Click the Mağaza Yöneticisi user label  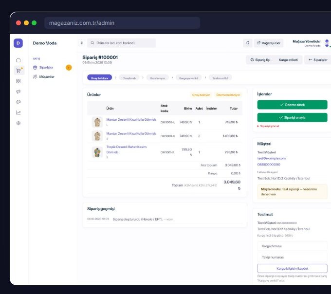307,41
